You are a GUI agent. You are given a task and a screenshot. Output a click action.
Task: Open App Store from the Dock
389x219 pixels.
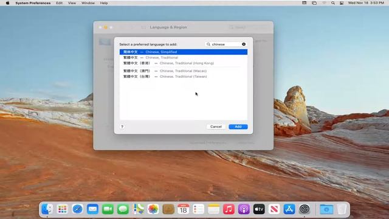[289, 209]
